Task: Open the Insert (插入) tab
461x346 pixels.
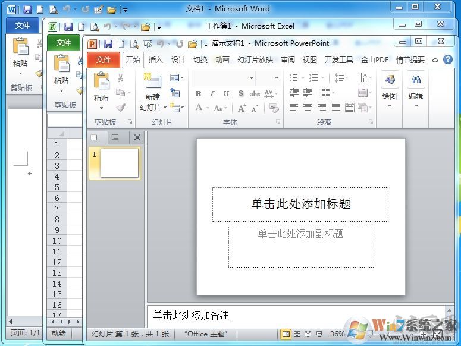Action: (155, 60)
